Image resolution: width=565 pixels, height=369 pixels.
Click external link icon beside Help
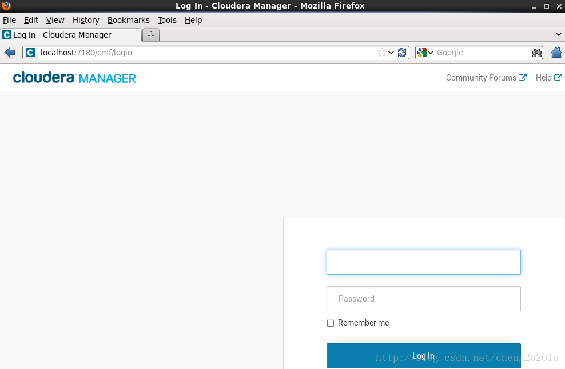558,78
